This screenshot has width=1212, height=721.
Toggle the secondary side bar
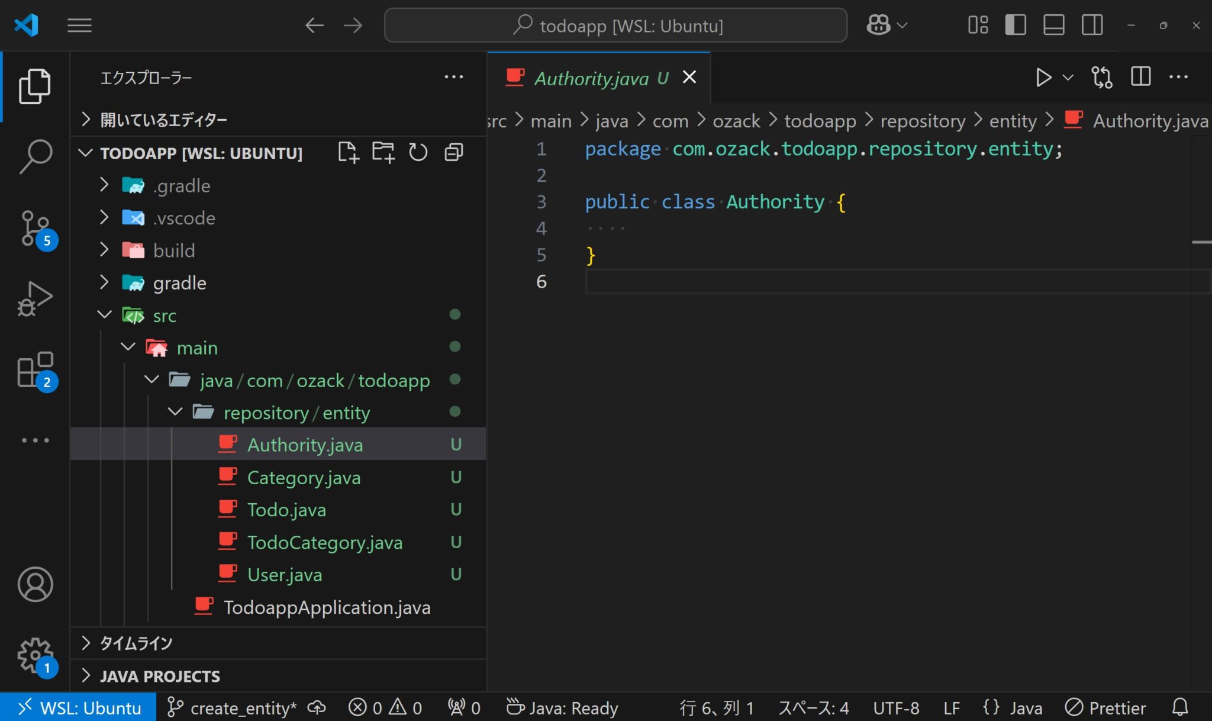coord(1092,25)
